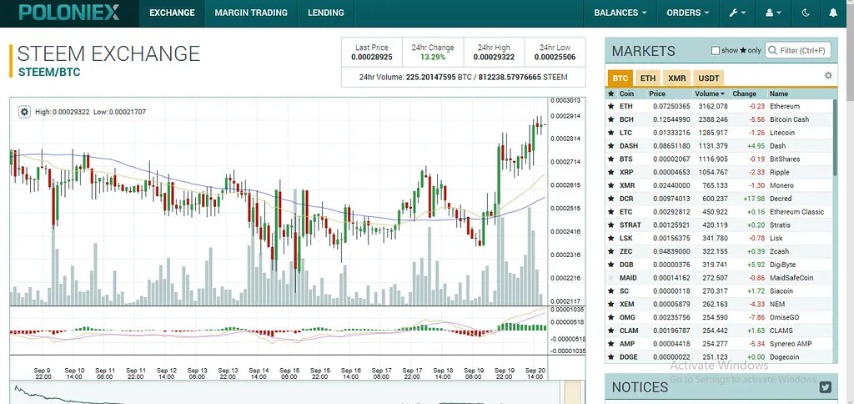854x404 pixels.
Task: Sort markets by Volume column
Action: (x=710, y=93)
